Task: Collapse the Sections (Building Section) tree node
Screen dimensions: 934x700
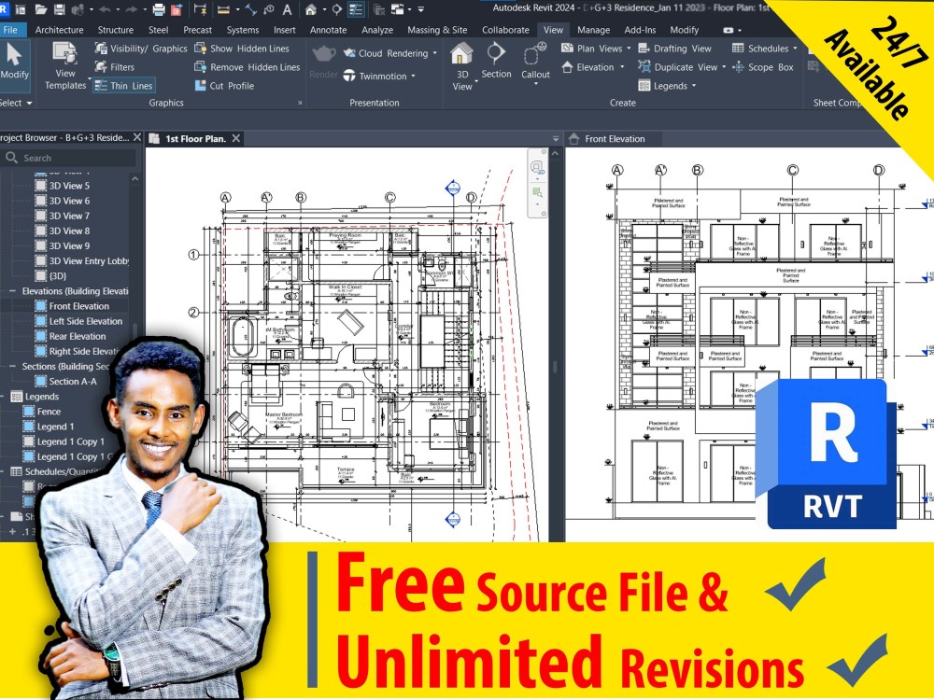Action: point(12,366)
